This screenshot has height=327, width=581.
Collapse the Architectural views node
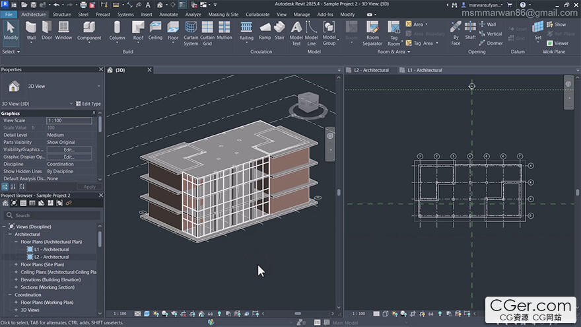click(10, 235)
